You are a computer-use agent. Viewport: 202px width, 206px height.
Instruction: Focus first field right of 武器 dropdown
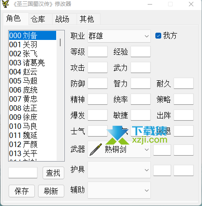coord(162,150)
